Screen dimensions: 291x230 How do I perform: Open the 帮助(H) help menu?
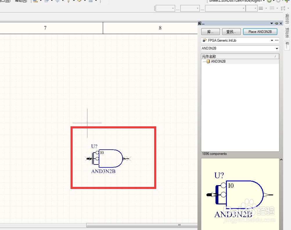pyautogui.click(x=21, y=1)
